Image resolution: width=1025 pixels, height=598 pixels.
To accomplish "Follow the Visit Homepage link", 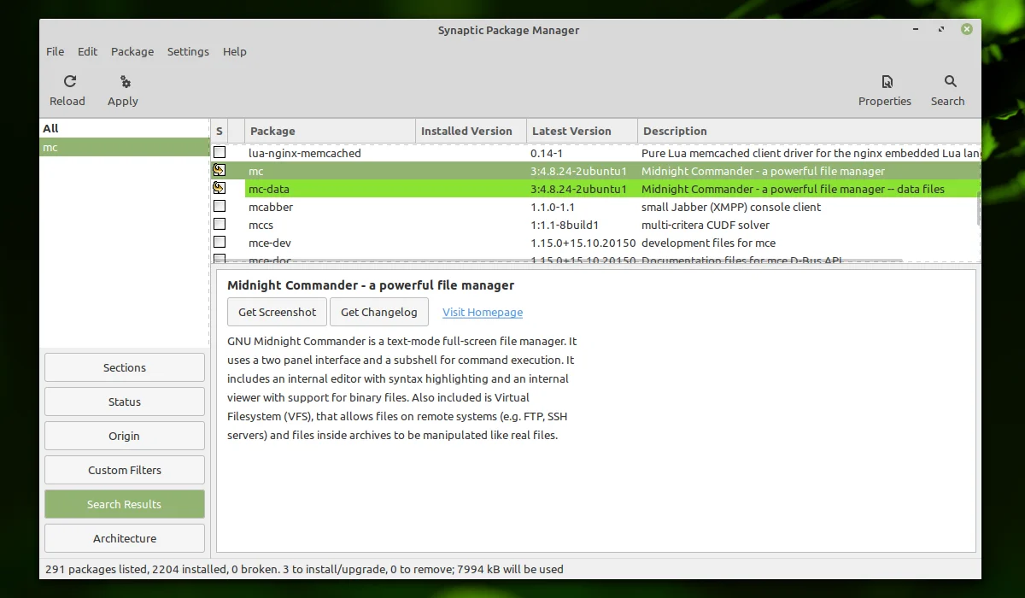I will [x=483, y=312].
